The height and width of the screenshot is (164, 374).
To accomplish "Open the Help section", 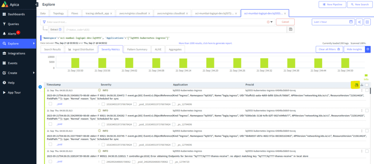I will point(11,83).
